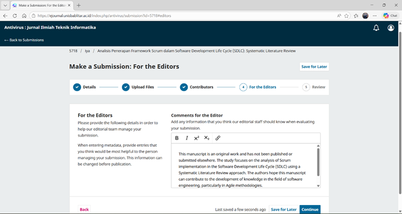Open the browser home page
This screenshot has height=214, width=402.
(24, 16)
